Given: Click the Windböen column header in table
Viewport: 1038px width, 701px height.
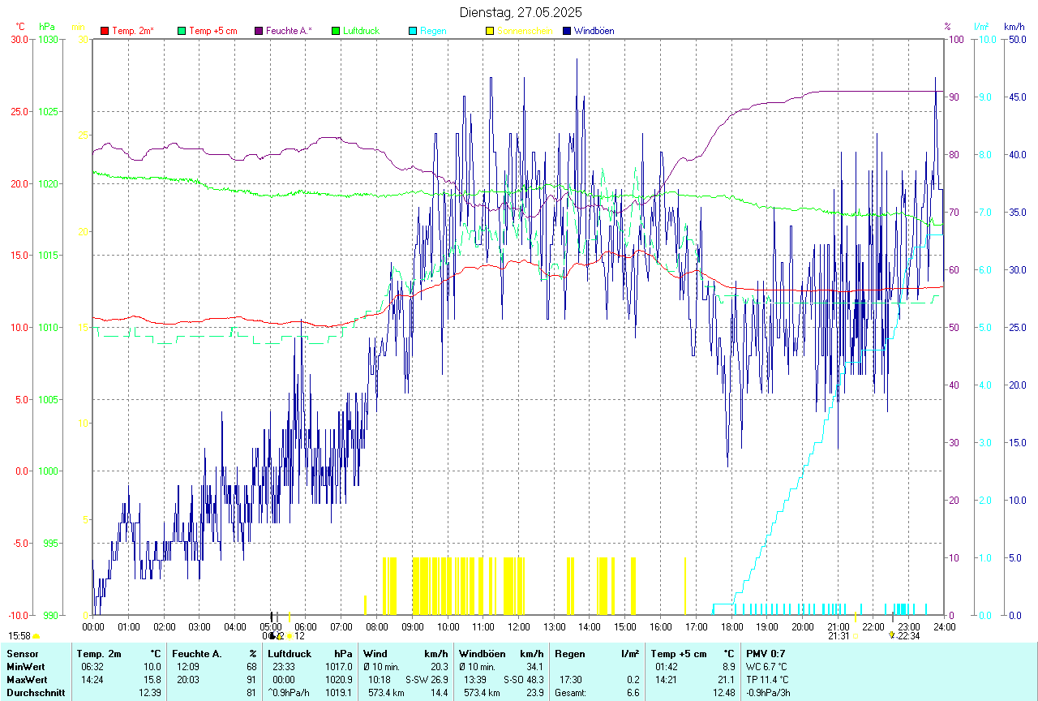Looking at the screenshot, I should click(481, 653).
